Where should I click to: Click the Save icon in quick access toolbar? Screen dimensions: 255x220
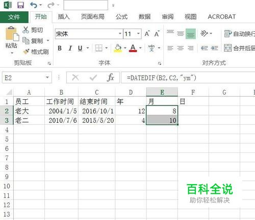pos(20,5)
